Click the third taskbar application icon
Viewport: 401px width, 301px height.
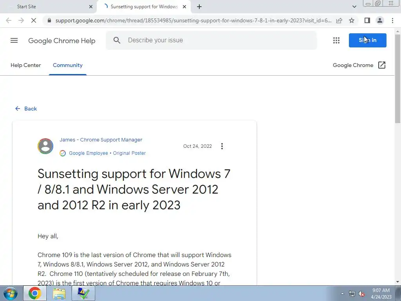[x=83, y=293]
